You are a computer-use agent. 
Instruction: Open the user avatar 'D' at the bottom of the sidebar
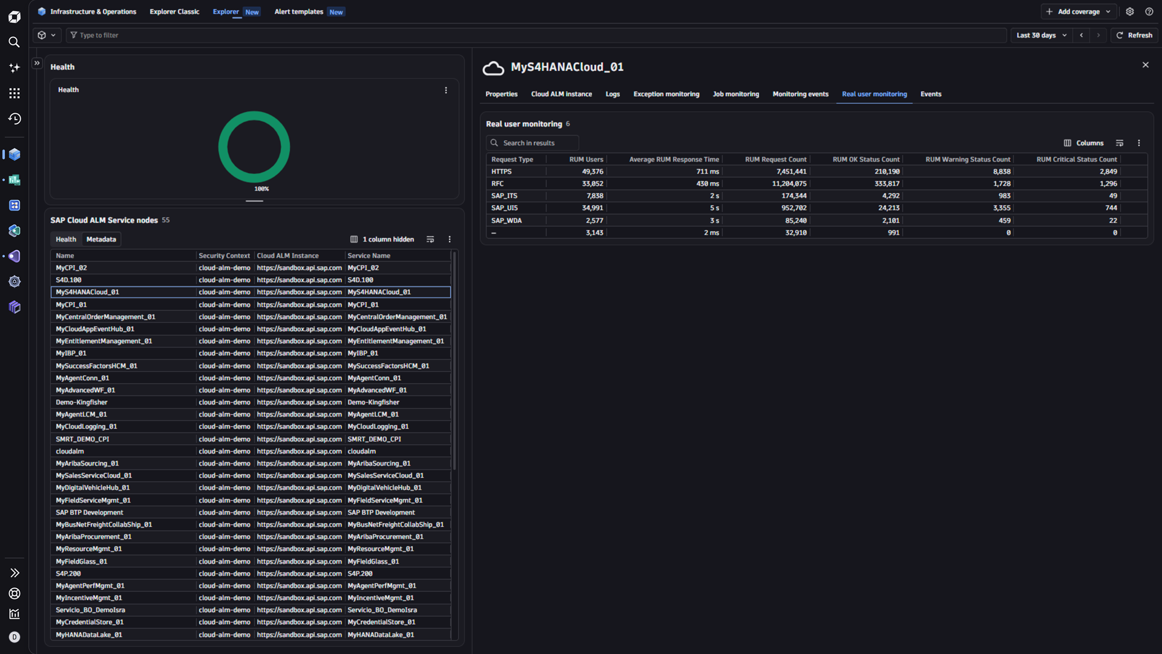(x=15, y=637)
